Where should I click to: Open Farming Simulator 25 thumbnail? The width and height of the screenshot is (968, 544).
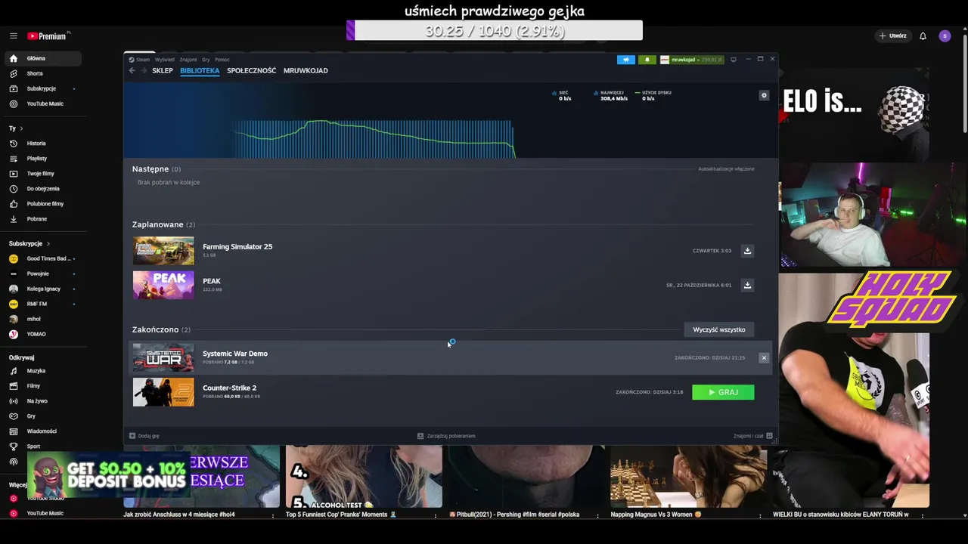(163, 251)
